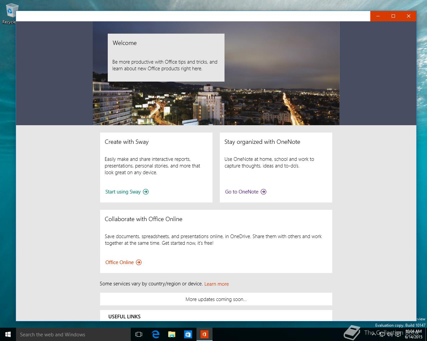Click 'Easily make and share interactive reports' text
The width and height of the screenshot is (427, 341).
(x=152, y=166)
